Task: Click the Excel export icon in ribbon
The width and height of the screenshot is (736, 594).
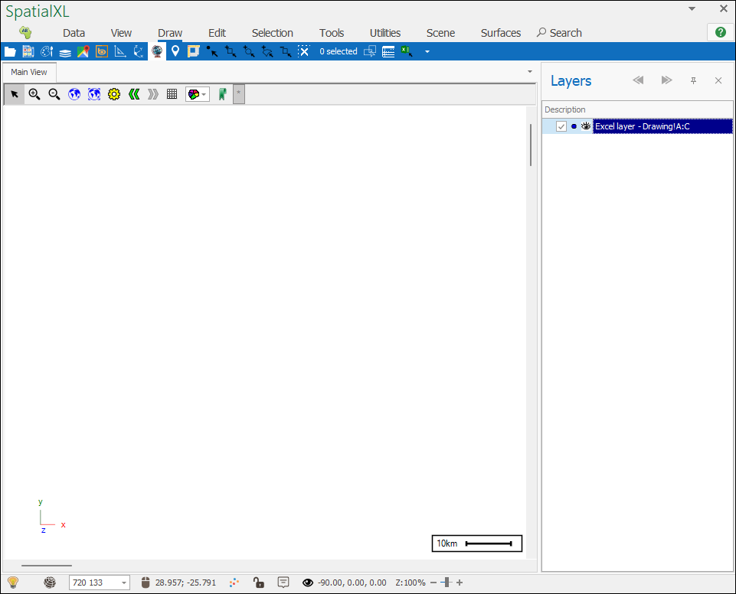Action: coord(407,51)
